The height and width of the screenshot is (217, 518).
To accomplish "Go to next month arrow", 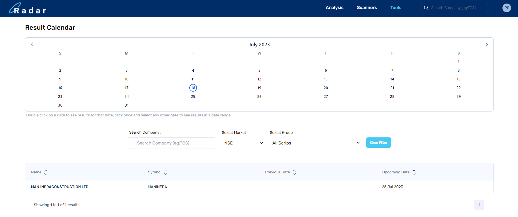I will [x=487, y=44].
